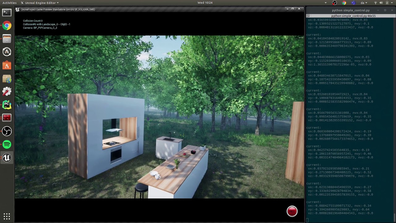Click the battery status indicator
Viewport: 396px width, 223px height.
387,3
